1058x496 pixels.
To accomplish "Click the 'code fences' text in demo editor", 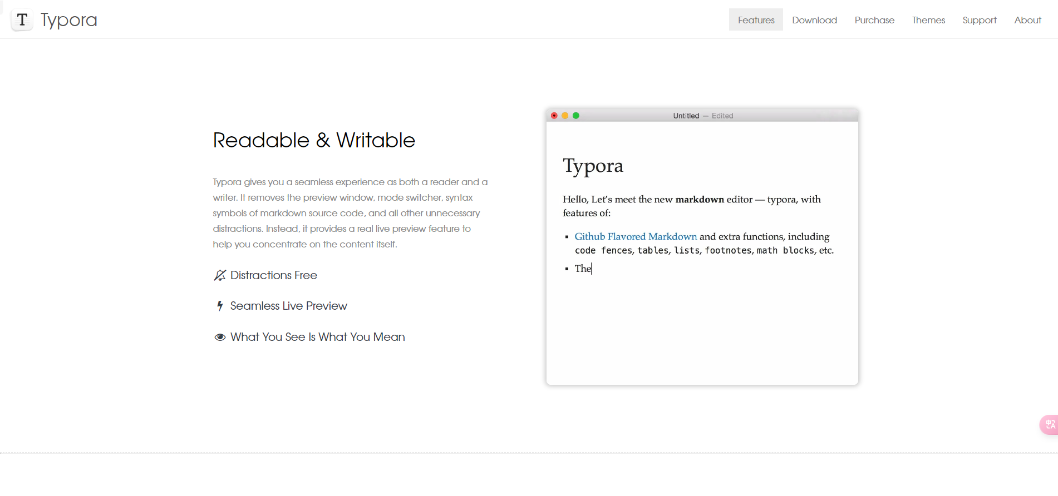I will click(x=603, y=250).
